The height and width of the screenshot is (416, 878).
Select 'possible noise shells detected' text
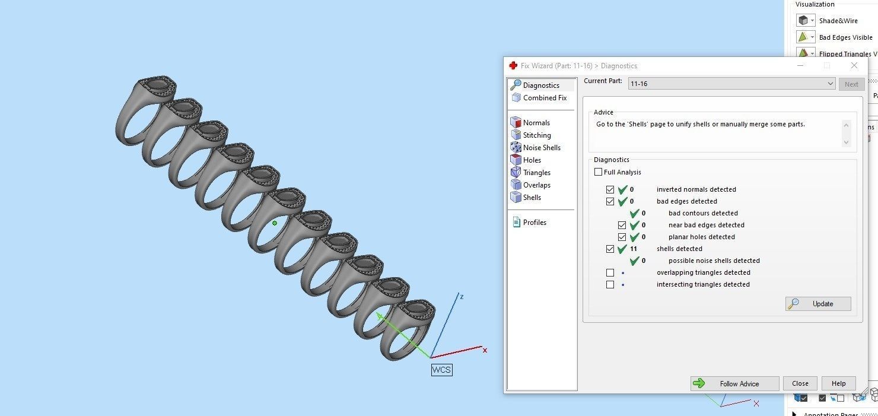(714, 261)
